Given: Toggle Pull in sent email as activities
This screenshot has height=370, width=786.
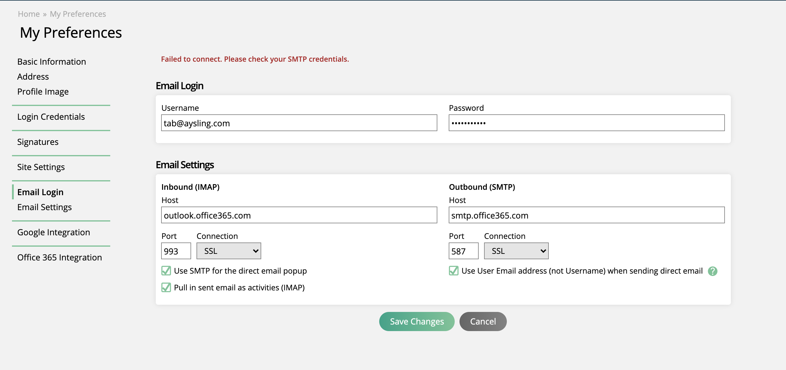Looking at the screenshot, I should click(x=166, y=287).
